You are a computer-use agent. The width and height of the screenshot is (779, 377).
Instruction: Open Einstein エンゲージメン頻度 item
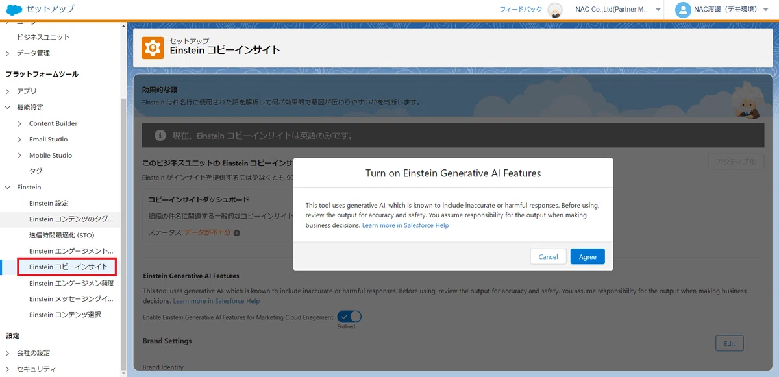click(71, 283)
